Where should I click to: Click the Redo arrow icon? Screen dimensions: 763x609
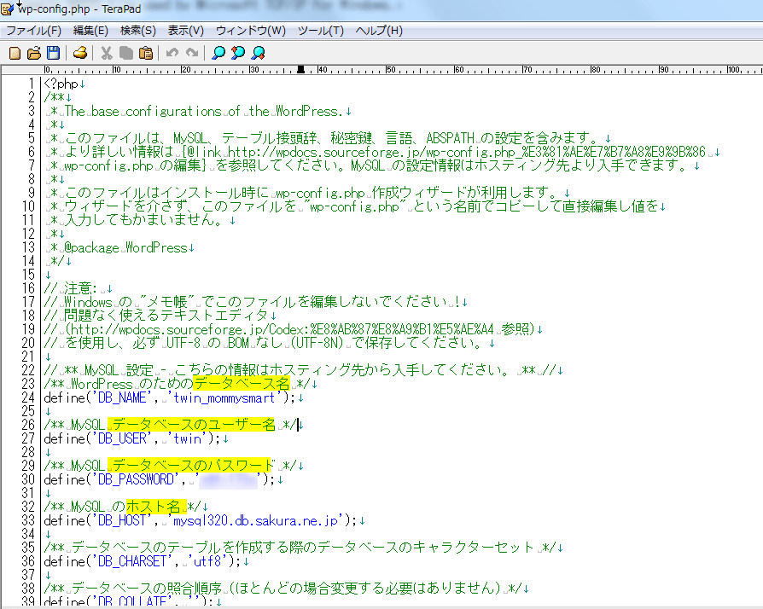[x=192, y=53]
